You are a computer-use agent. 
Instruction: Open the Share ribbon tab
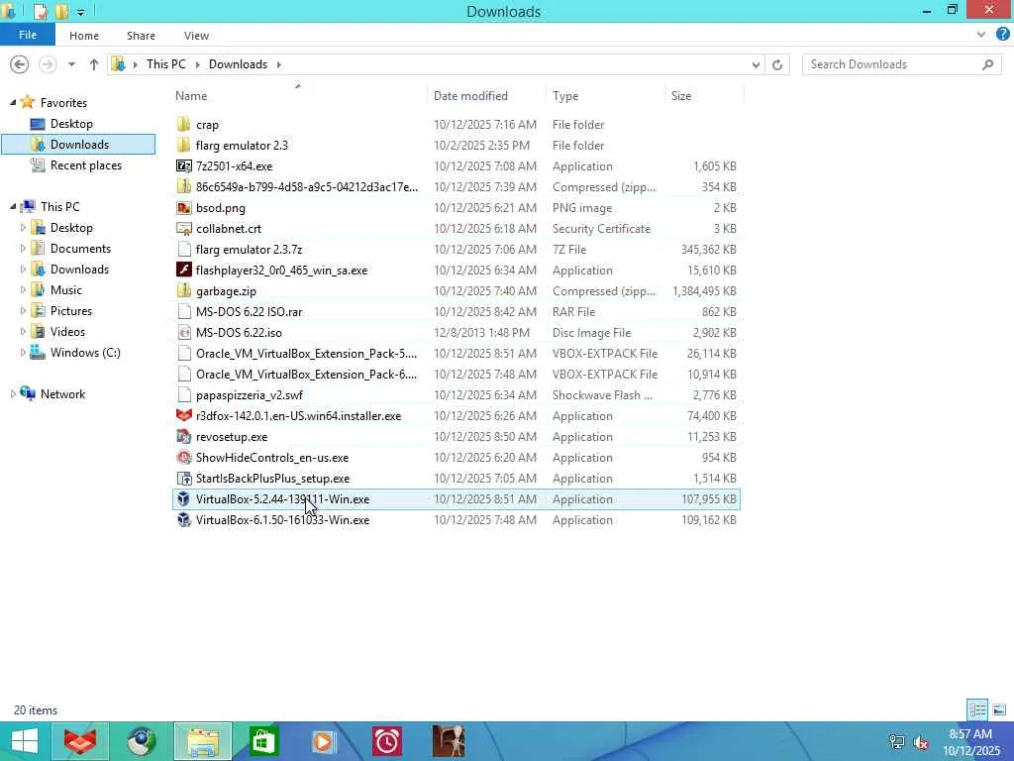(x=141, y=36)
